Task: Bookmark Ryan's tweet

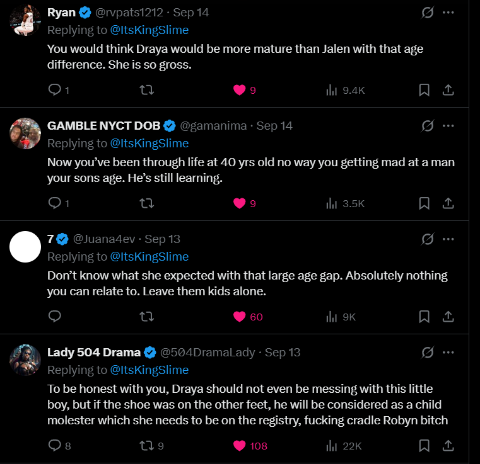Action: pos(424,90)
